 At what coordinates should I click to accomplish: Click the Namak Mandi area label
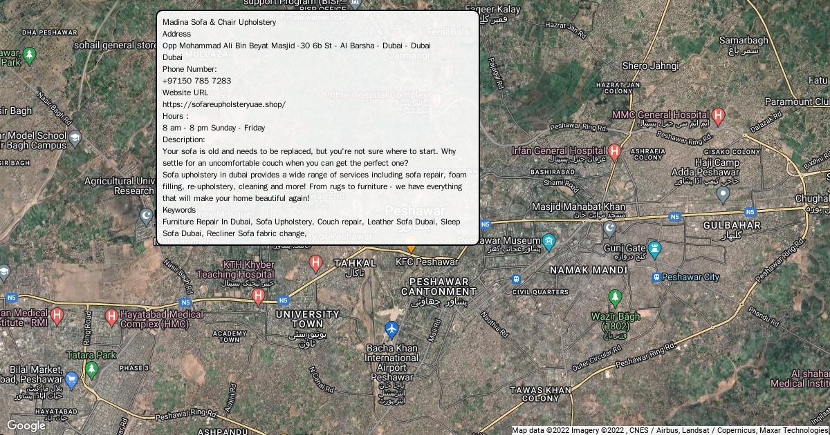[x=588, y=270]
